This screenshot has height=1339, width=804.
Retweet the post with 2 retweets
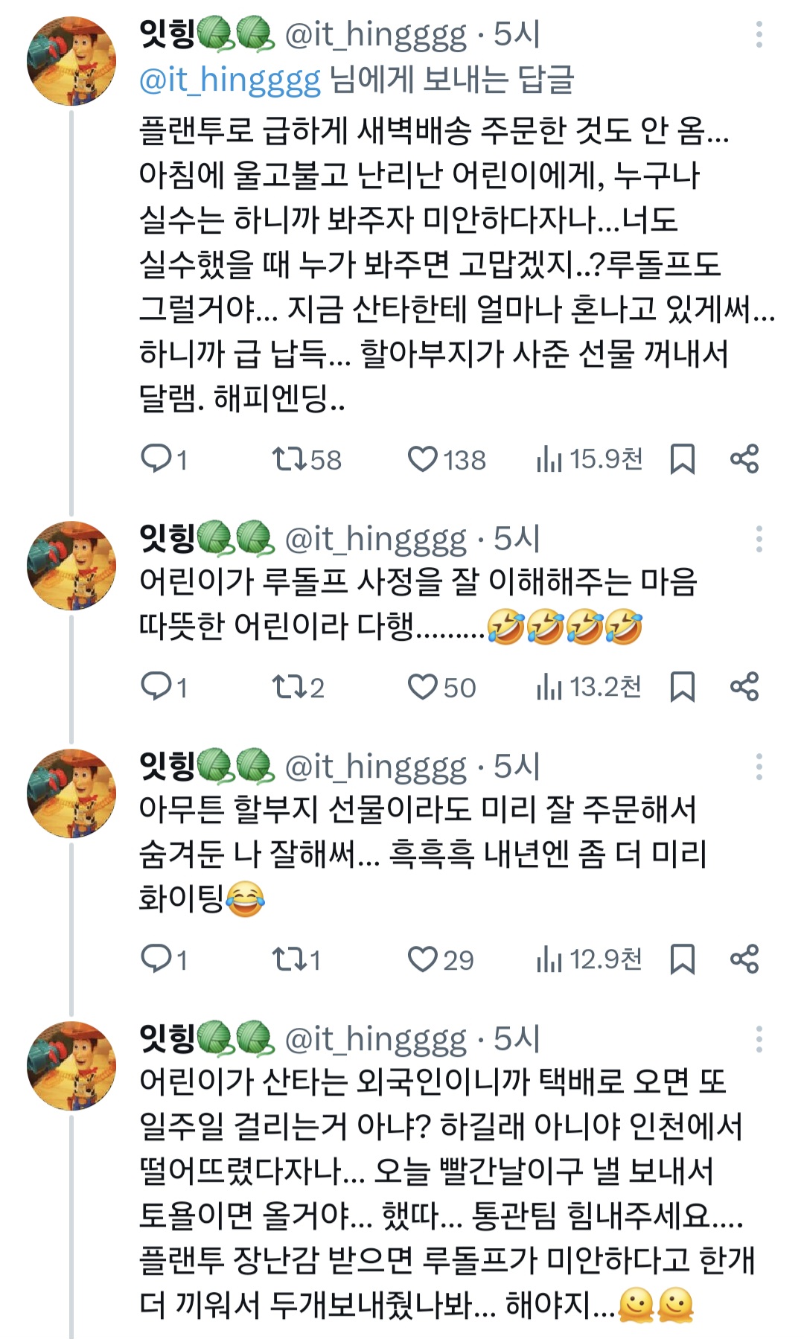289,686
